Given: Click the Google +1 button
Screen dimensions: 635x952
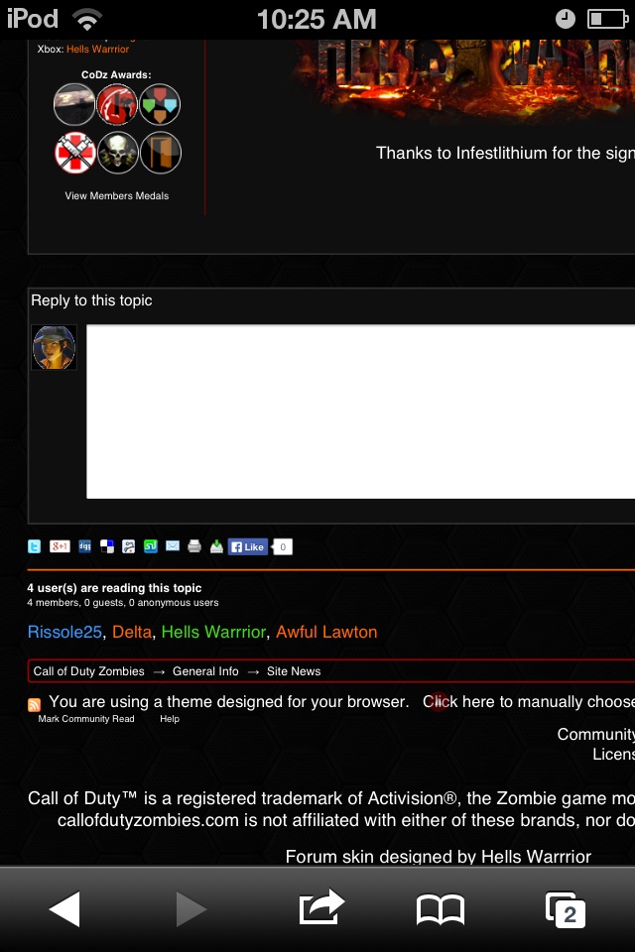Looking at the screenshot, I should coord(60,546).
